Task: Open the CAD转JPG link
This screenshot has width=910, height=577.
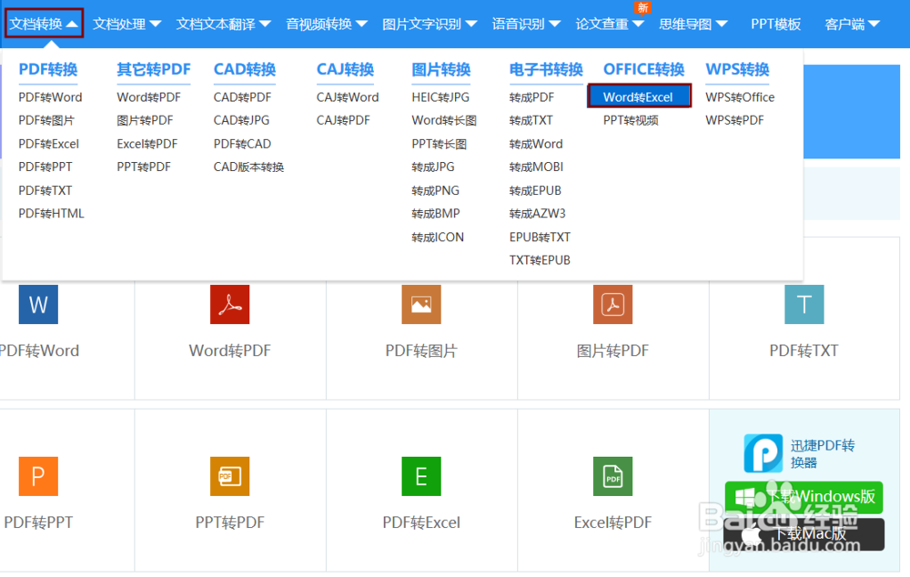Action: [x=241, y=120]
